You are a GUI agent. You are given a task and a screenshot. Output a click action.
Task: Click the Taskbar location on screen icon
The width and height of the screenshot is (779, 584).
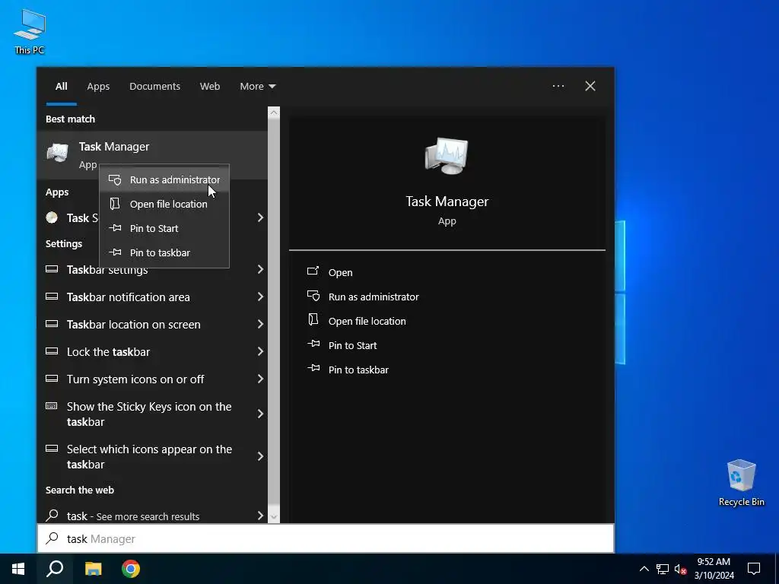tap(52, 324)
